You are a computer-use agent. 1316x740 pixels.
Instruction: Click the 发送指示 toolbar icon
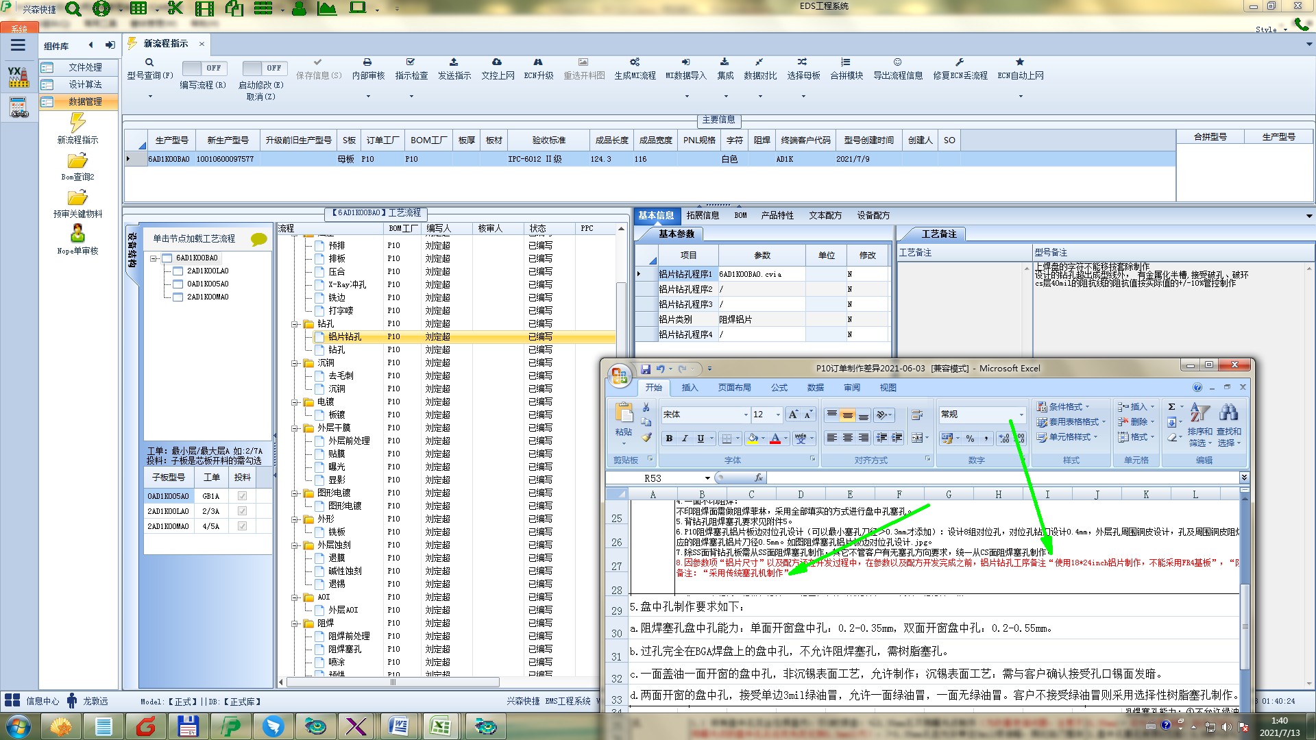(454, 62)
